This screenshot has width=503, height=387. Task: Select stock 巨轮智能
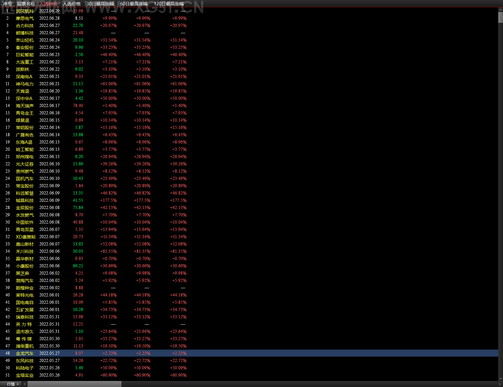(x=25, y=55)
